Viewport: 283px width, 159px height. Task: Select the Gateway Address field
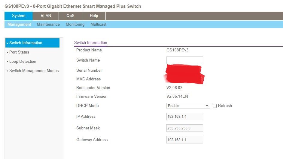click(184, 140)
